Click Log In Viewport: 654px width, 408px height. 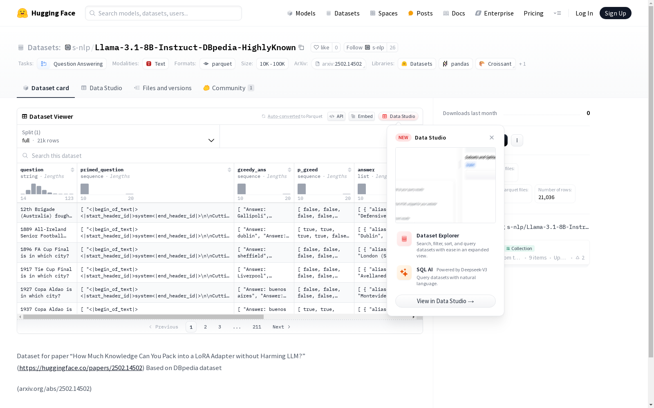pos(584,13)
